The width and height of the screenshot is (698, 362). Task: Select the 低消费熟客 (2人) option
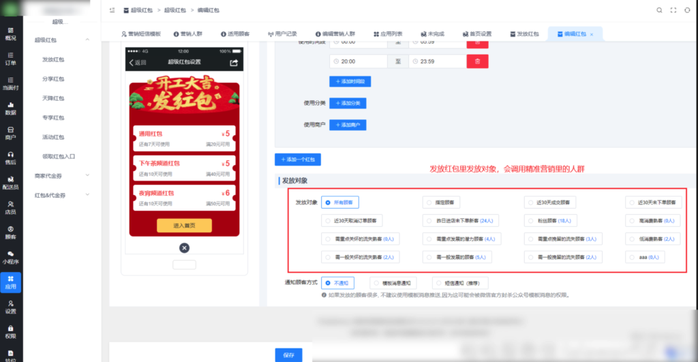coord(653,239)
